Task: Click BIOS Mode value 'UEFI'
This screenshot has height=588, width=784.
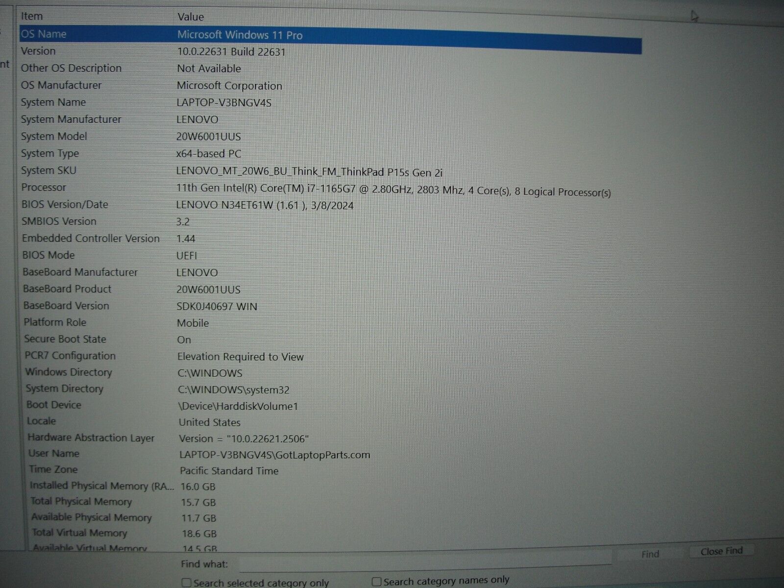Action: tap(187, 255)
